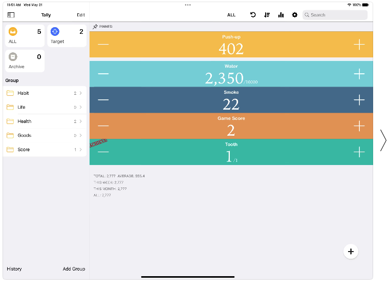
Task: Open the Habit group
Action: (x=45, y=93)
